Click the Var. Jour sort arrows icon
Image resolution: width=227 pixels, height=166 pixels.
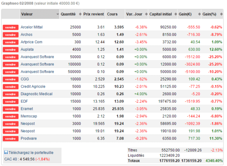(x=146, y=14)
